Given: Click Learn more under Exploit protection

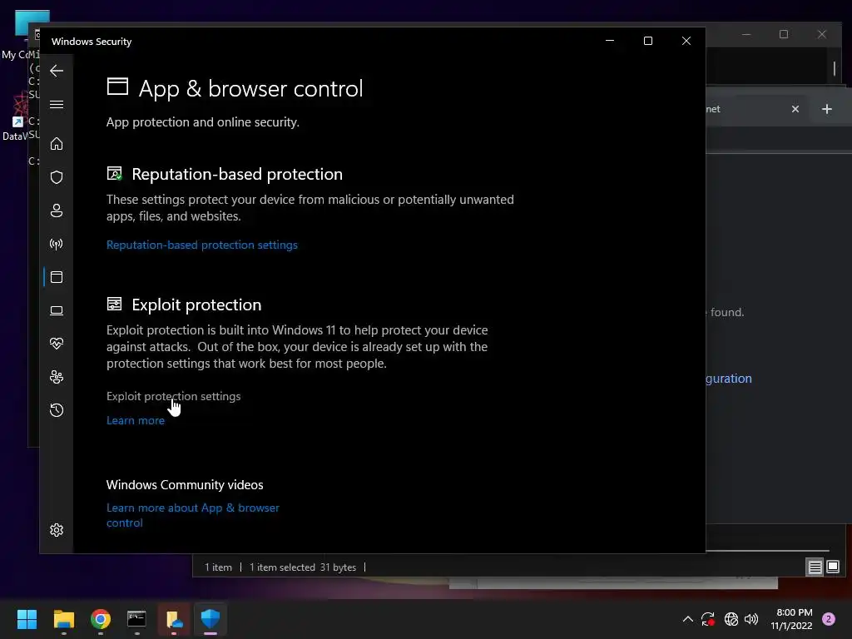Looking at the screenshot, I should [x=136, y=420].
